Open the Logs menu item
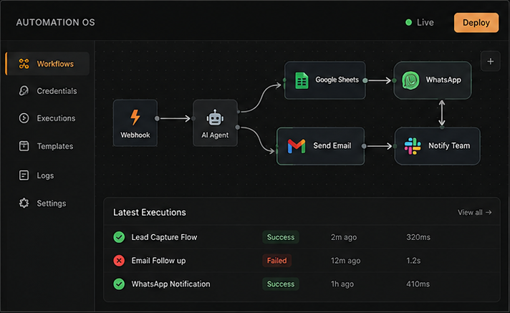Image resolution: width=510 pixels, height=313 pixels. point(47,175)
